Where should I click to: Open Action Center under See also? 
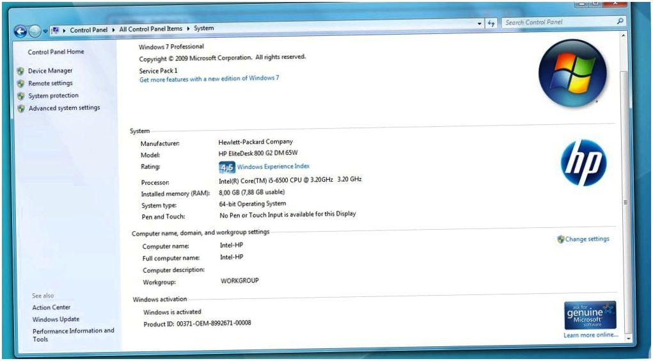click(x=51, y=307)
